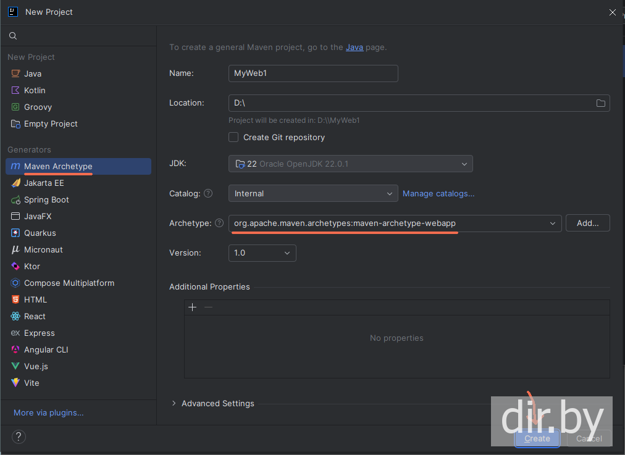Screen dimensions: 625x455
Task: Browse location with folder icon
Action: 601,103
